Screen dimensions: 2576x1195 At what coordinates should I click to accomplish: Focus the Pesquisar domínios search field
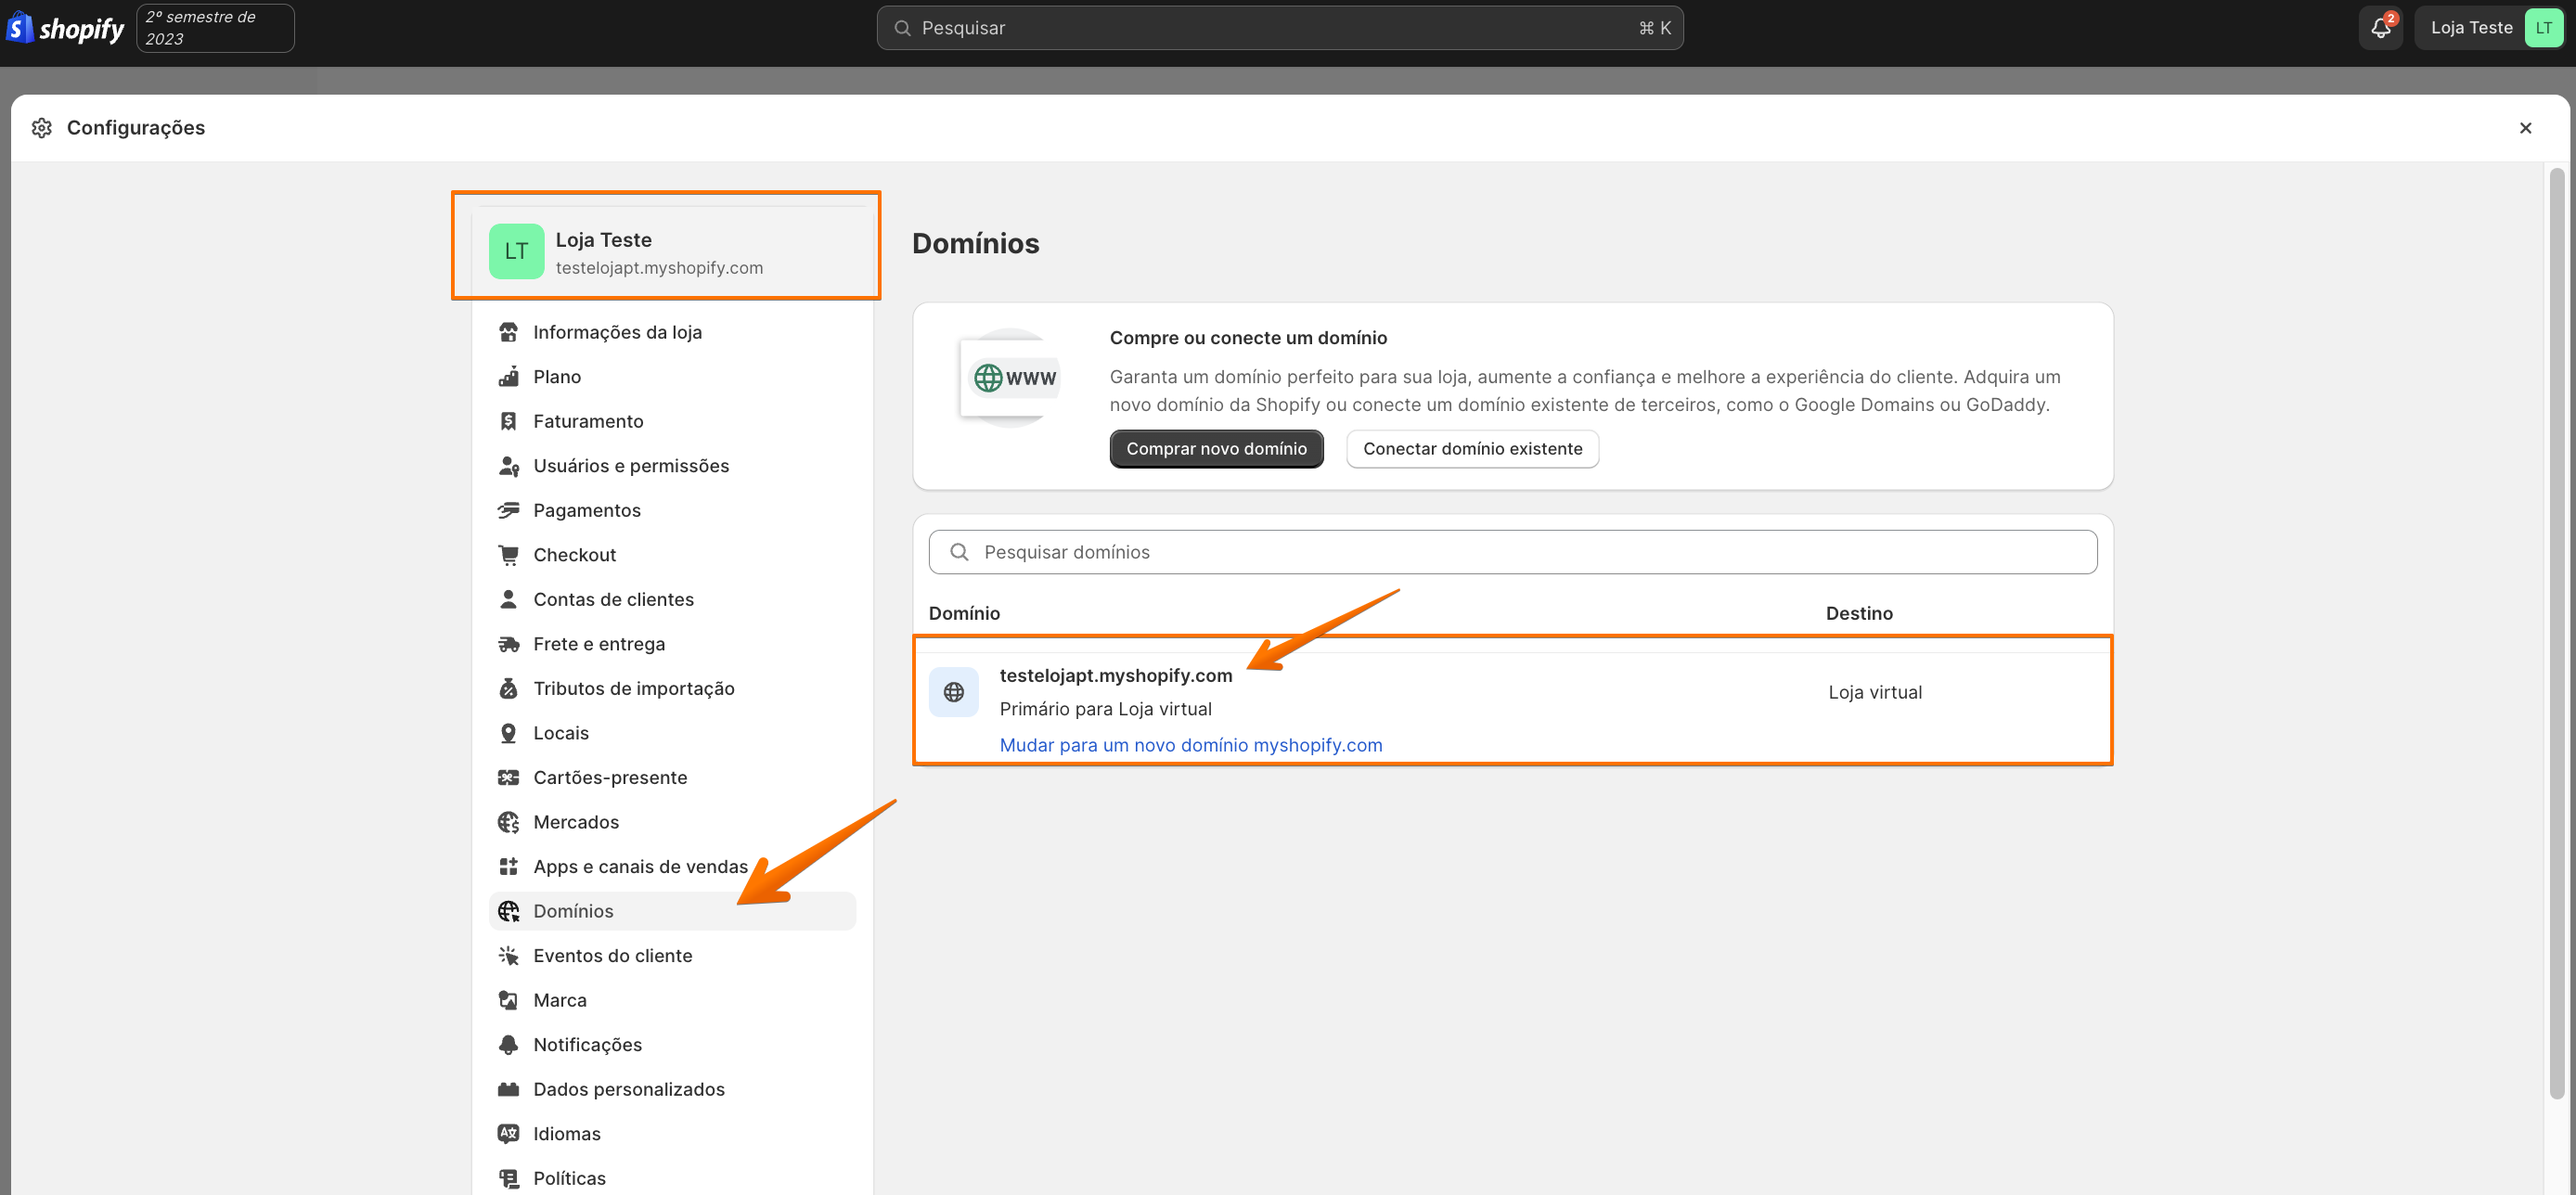click(x=1512, y=552)
